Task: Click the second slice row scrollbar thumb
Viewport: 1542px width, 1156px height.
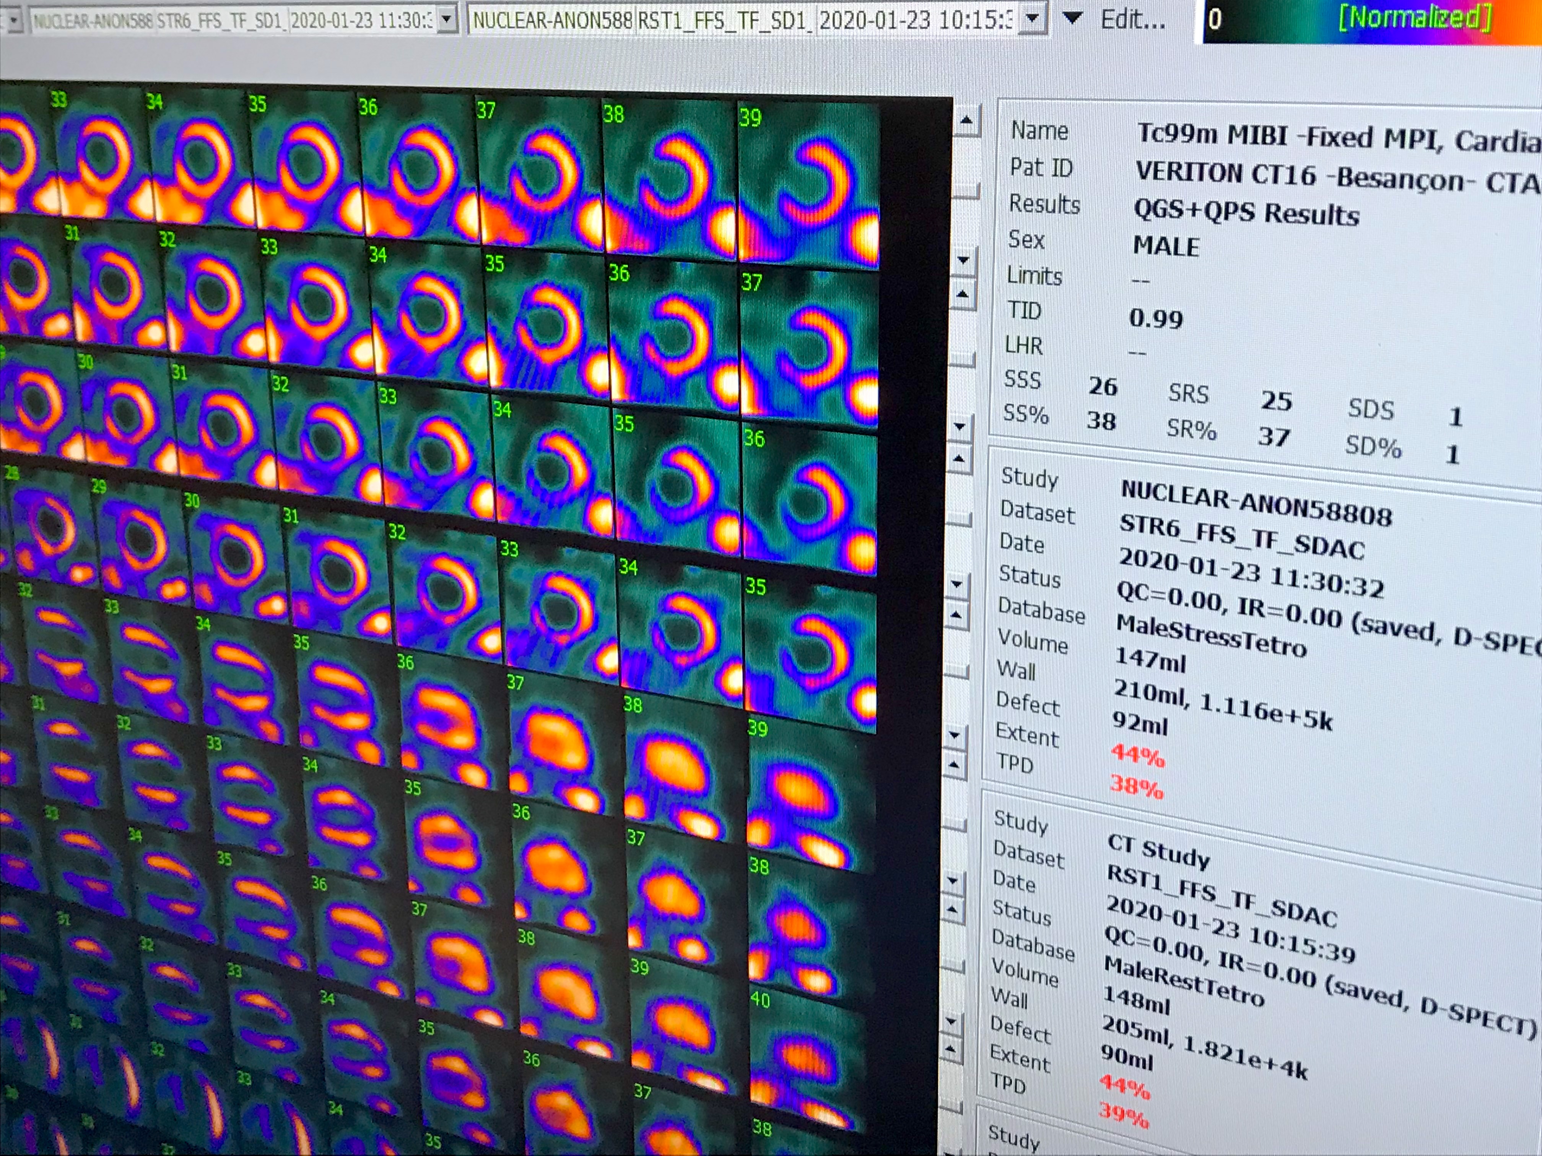Action: click(x=962, y=360)
